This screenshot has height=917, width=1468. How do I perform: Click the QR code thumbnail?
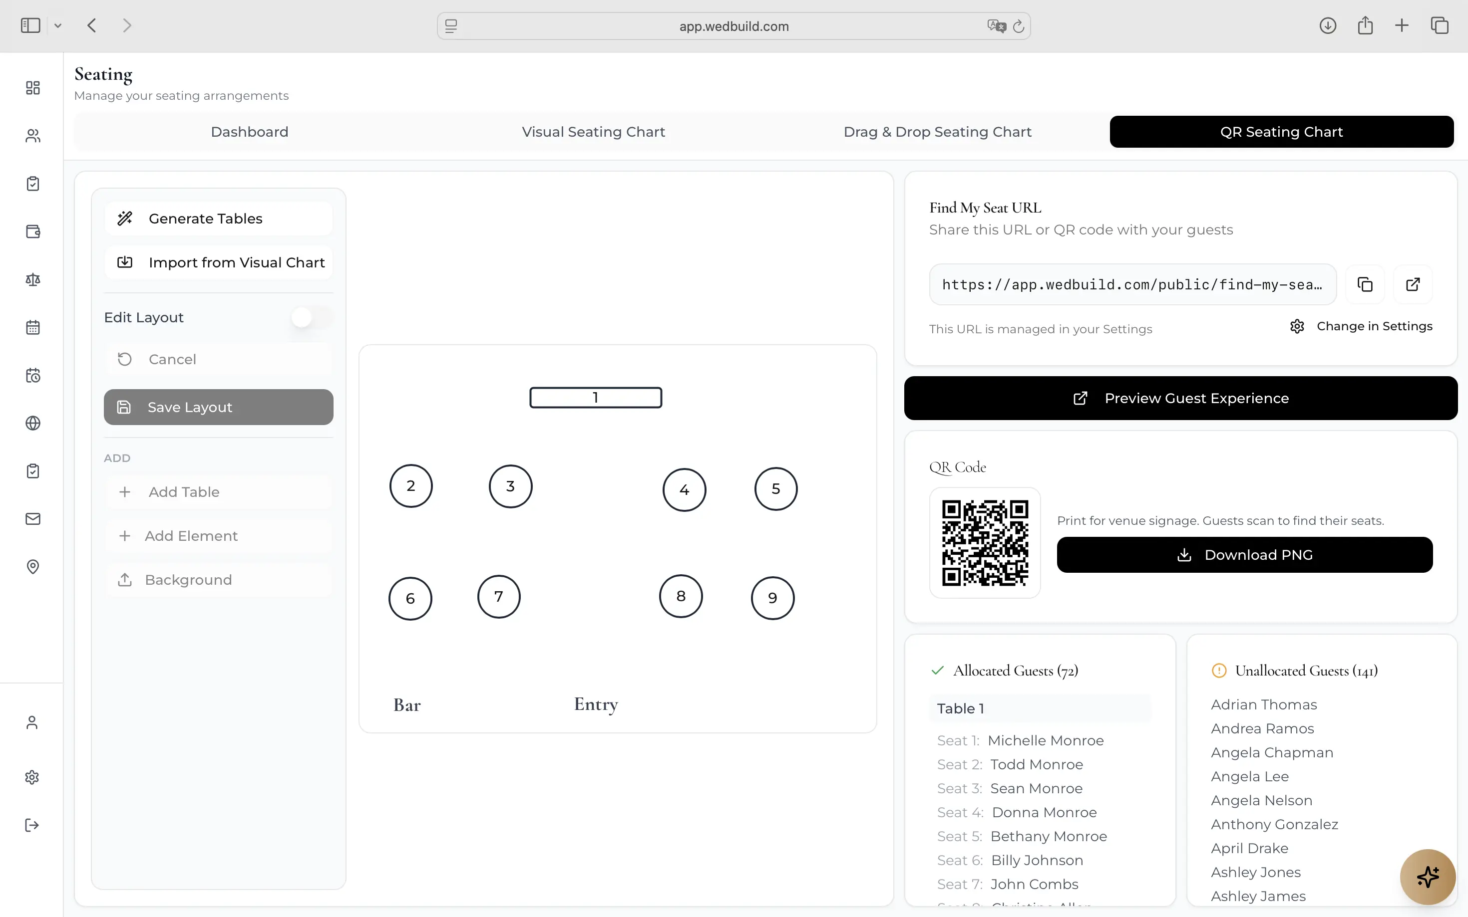(985, 543)
